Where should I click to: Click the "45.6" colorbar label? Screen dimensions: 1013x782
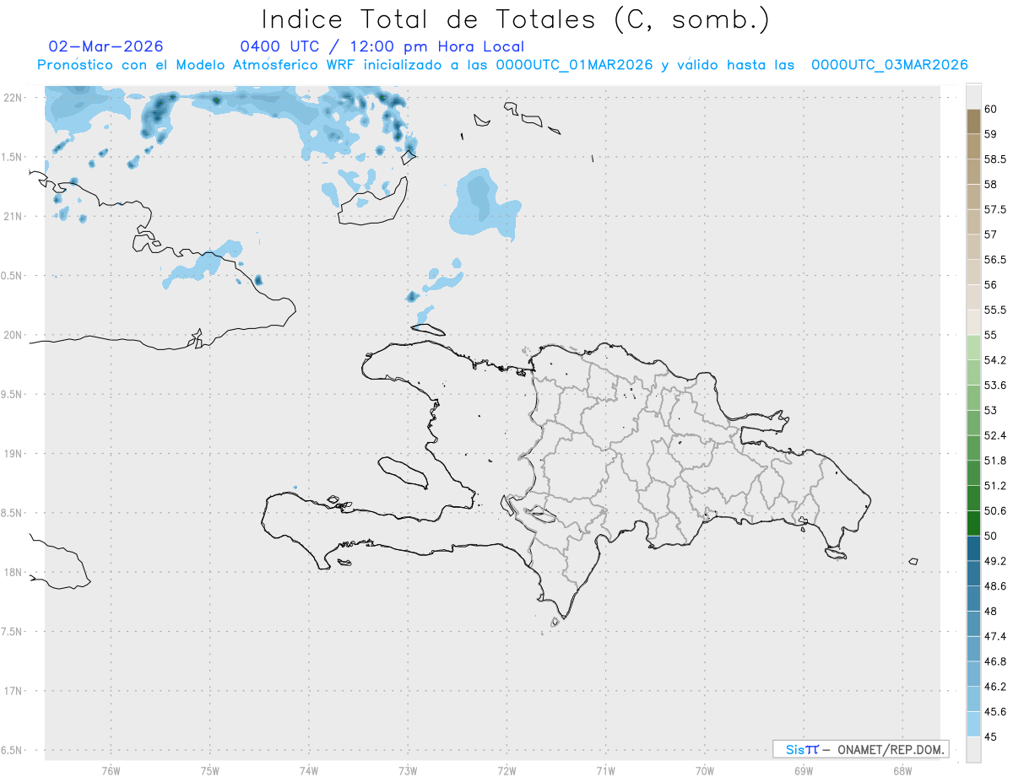(x=994, y=711)
